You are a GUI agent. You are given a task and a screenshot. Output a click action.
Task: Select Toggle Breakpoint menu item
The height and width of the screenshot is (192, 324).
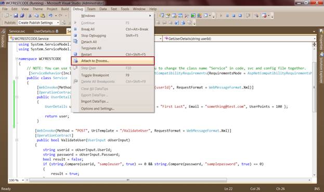(113, 75)
